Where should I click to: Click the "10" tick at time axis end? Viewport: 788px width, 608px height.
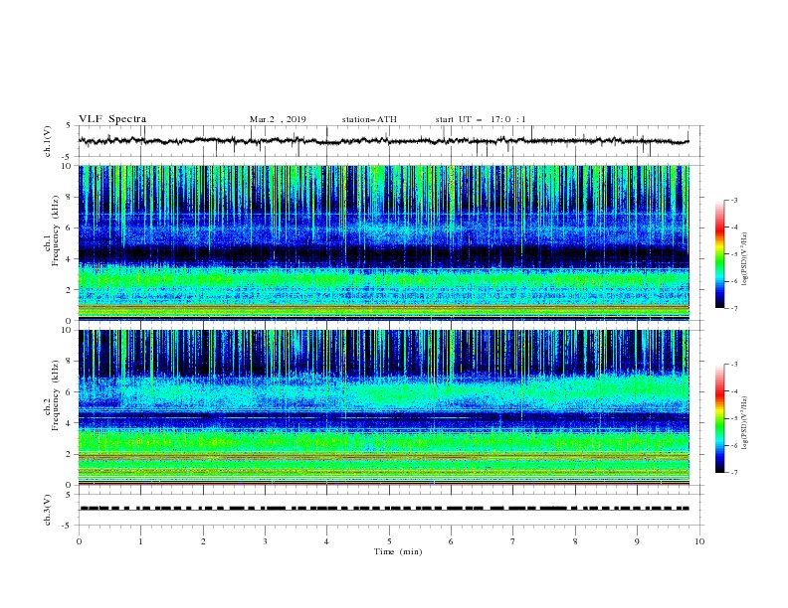[x=699, y=541]
